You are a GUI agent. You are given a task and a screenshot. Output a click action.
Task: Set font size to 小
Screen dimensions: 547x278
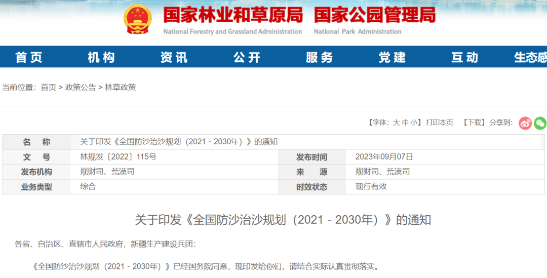point(414,123)
